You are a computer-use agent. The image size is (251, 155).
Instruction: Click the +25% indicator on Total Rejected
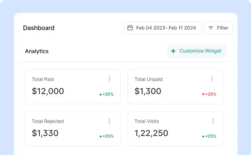106,136
